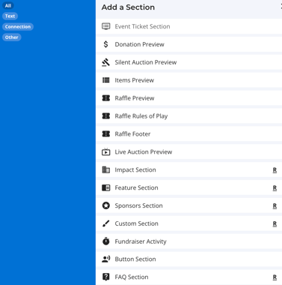
Task: Click the R badge on Impact Section row
Action: pyautogui.click(x=275, y=170)
